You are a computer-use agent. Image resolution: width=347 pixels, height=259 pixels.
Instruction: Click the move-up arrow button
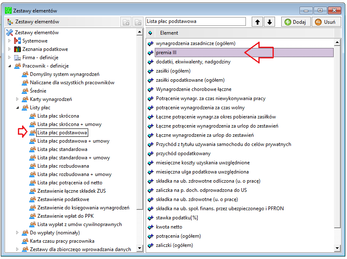(258, 22)
